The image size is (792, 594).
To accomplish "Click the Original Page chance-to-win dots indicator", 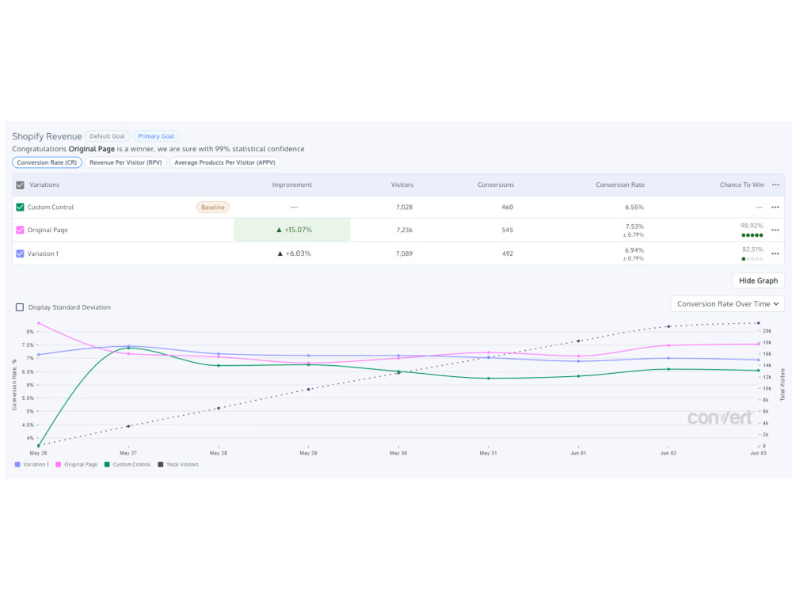I will point(752,235).
